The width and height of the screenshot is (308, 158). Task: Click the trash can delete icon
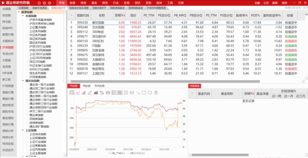(156, 93)
